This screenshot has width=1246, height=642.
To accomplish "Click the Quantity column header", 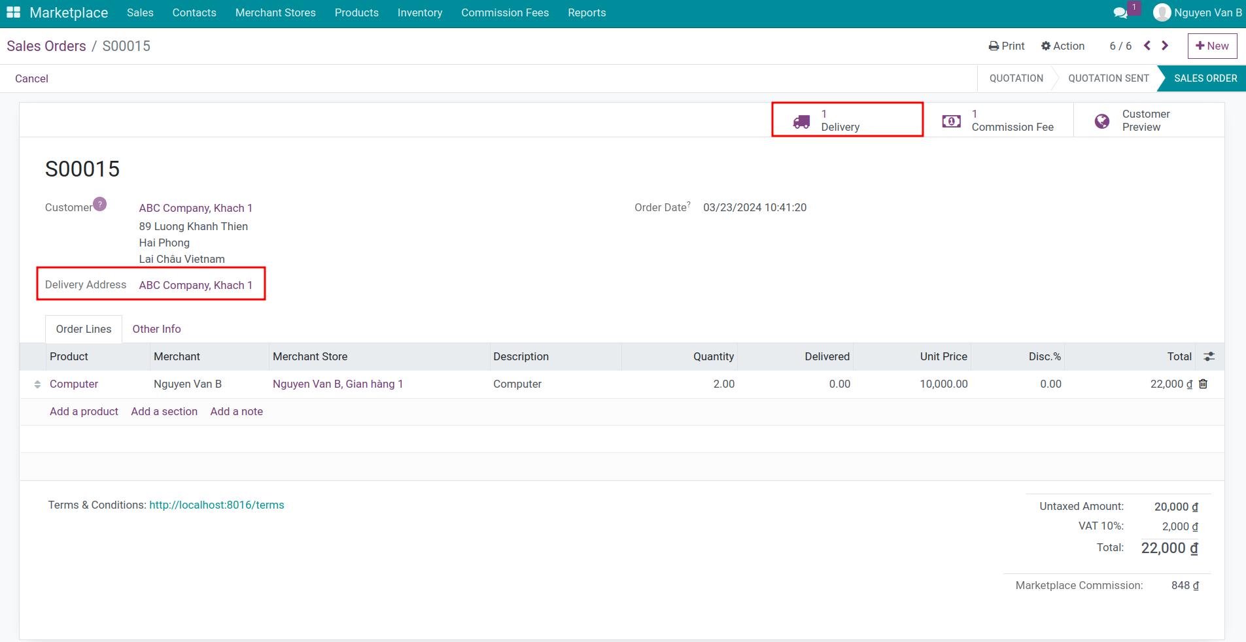I will (680, 356).
